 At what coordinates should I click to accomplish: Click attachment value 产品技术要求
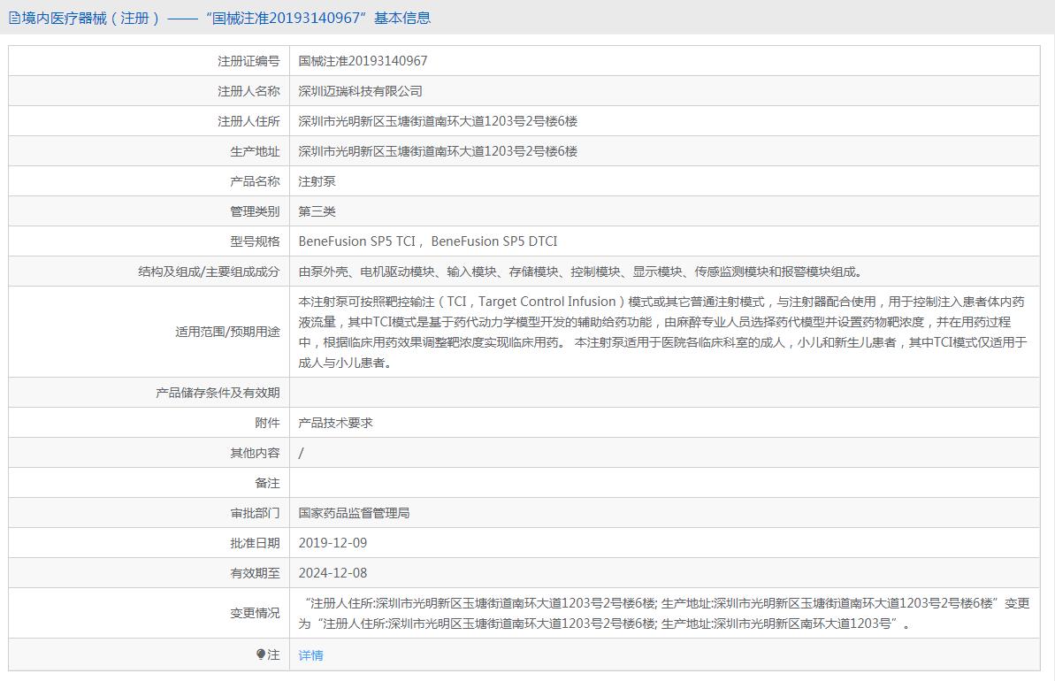click(x=335, y=423)
